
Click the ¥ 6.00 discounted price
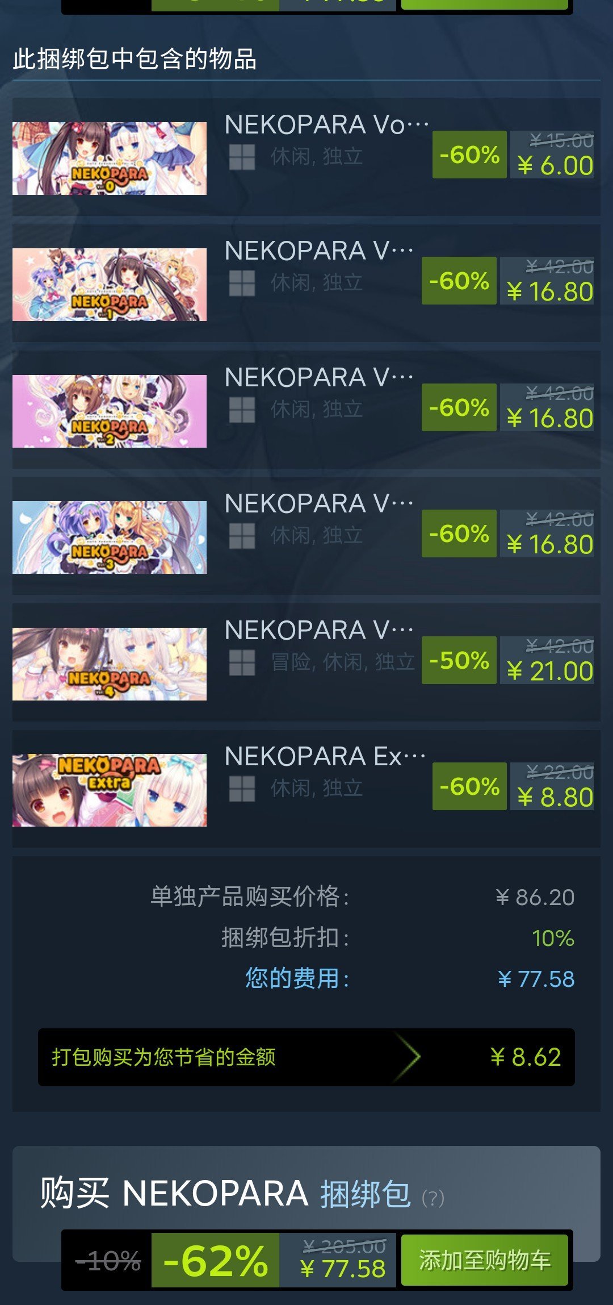coord(555,166)
